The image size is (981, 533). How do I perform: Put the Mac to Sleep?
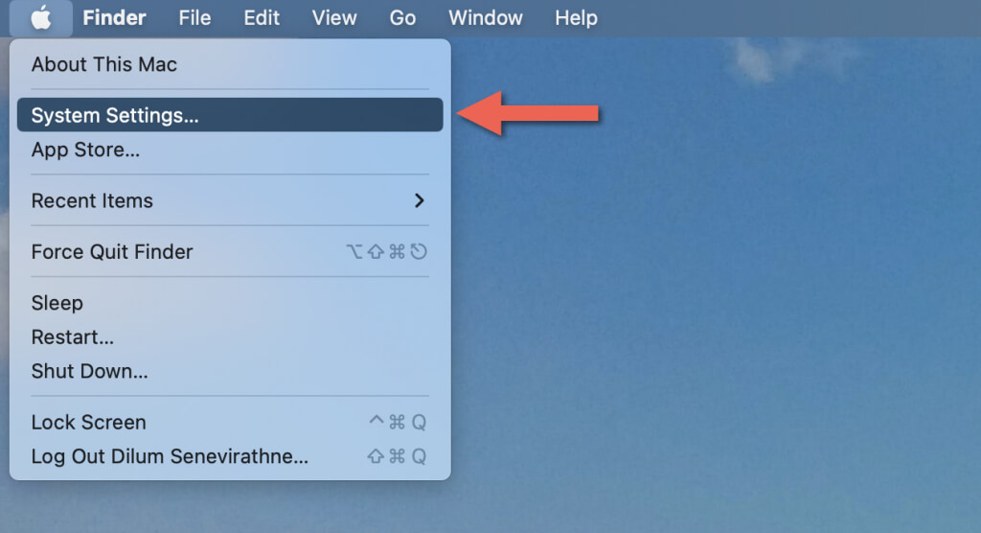click(x=57, y=303)
